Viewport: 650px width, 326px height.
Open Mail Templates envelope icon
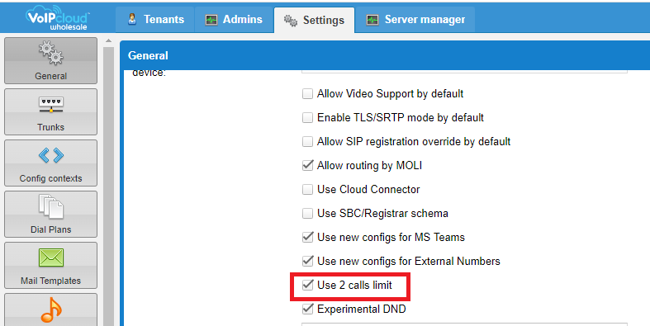50,257
